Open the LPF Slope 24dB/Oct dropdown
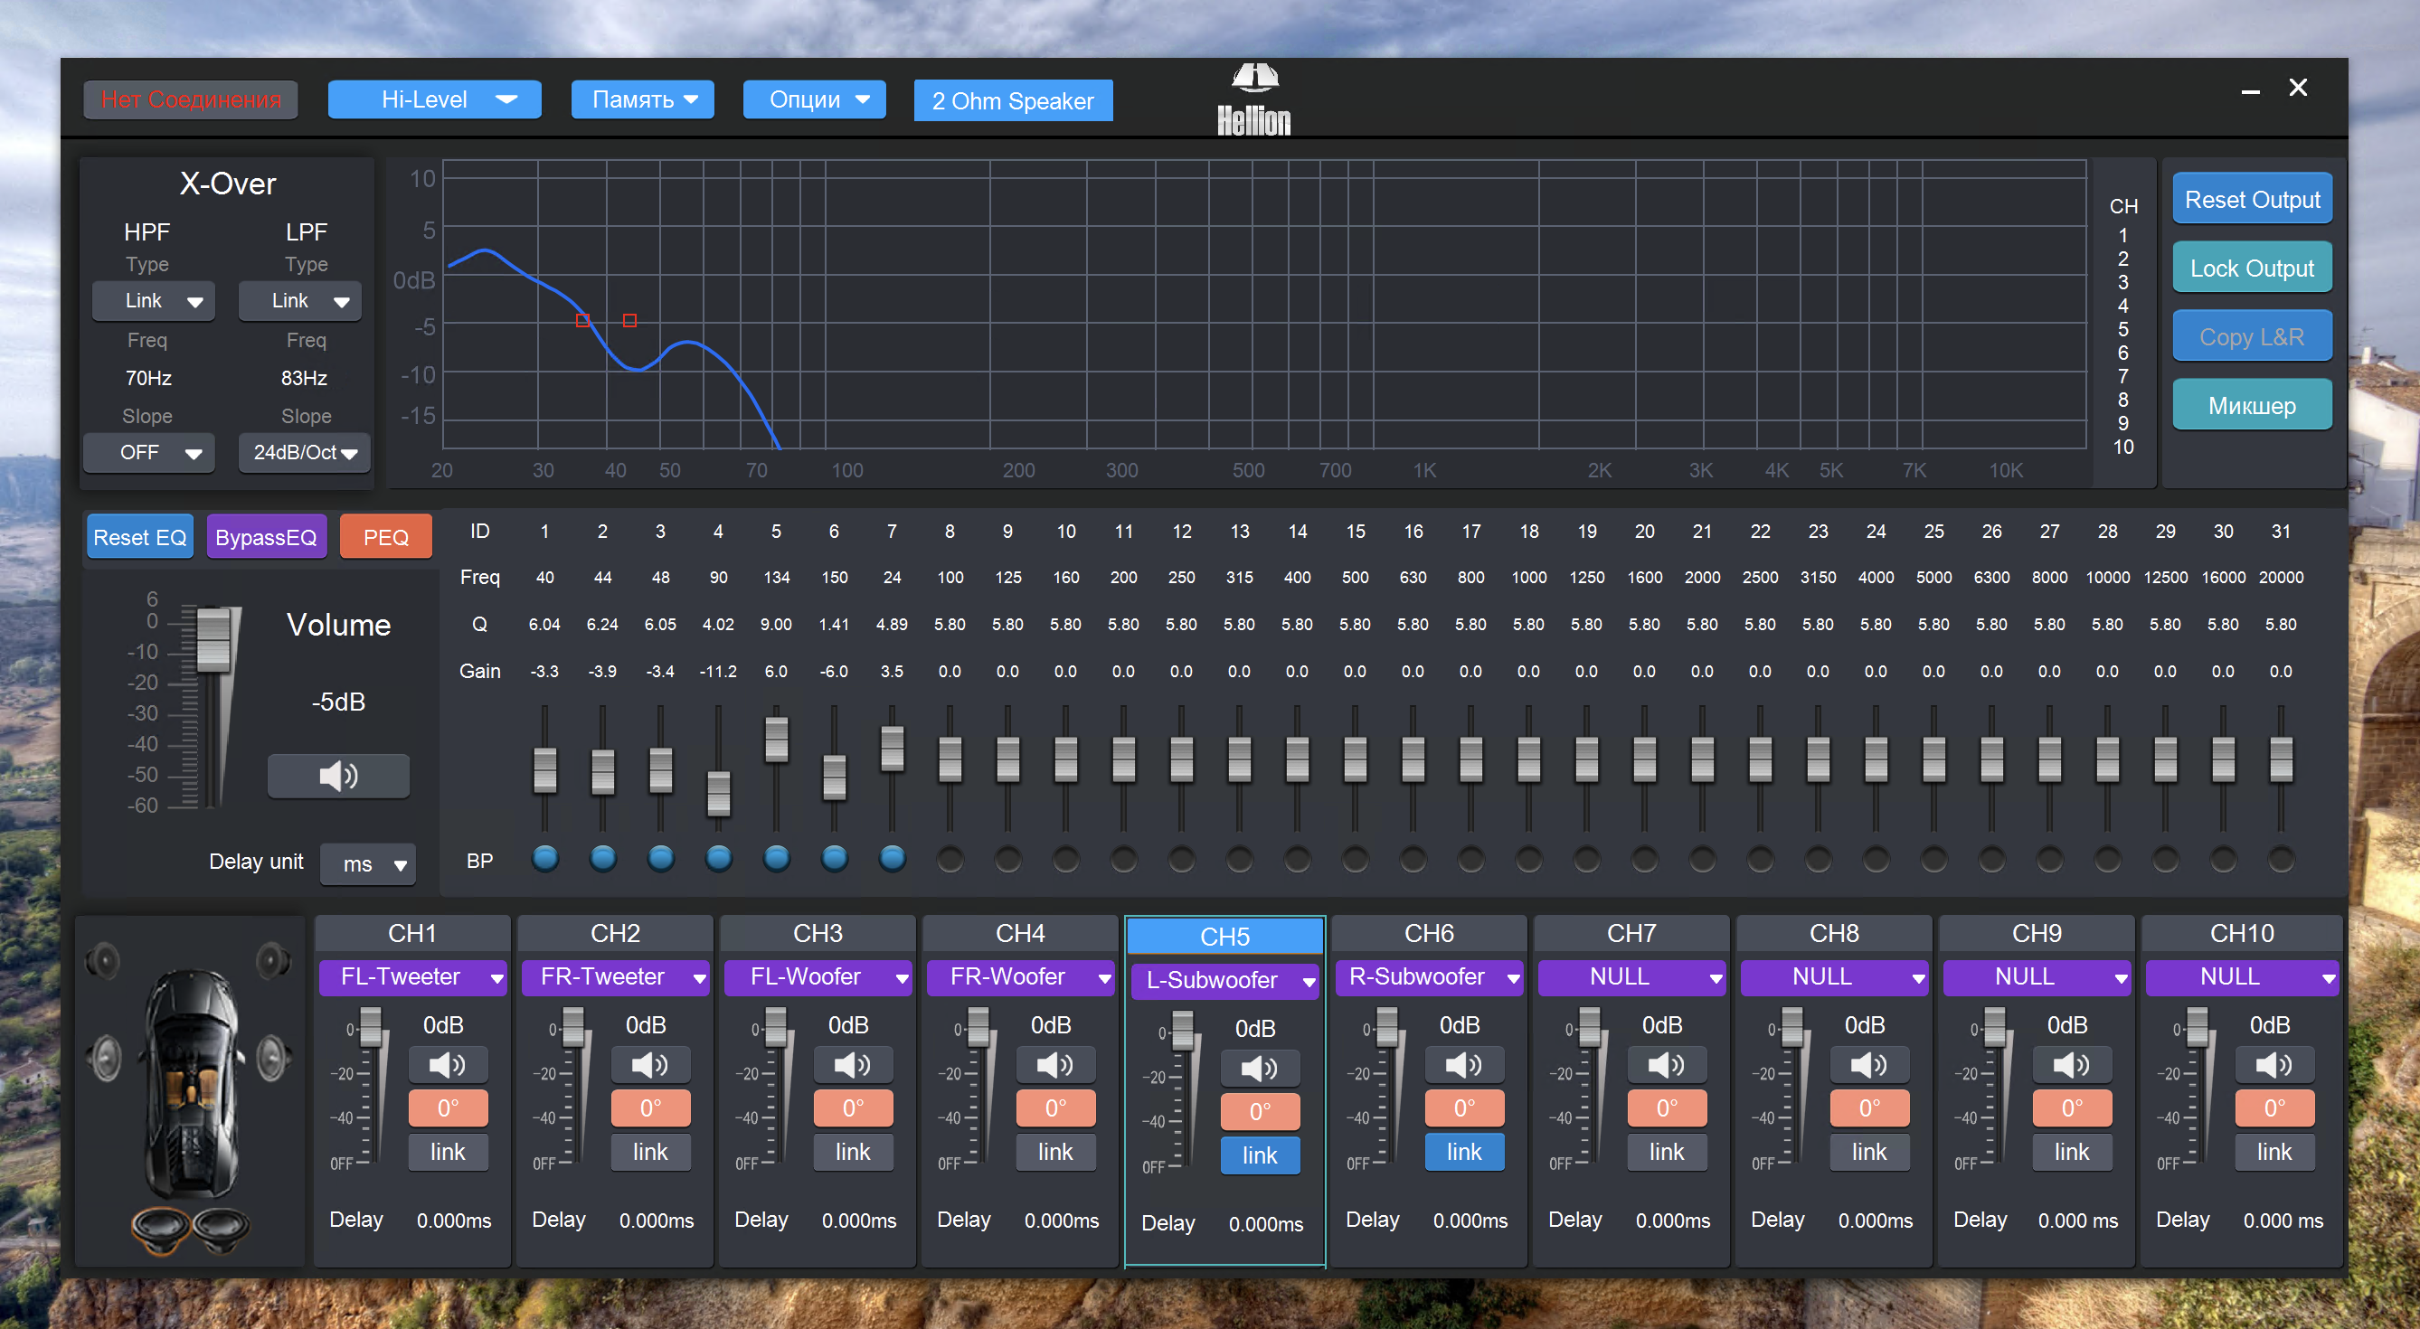 [305, 453]
